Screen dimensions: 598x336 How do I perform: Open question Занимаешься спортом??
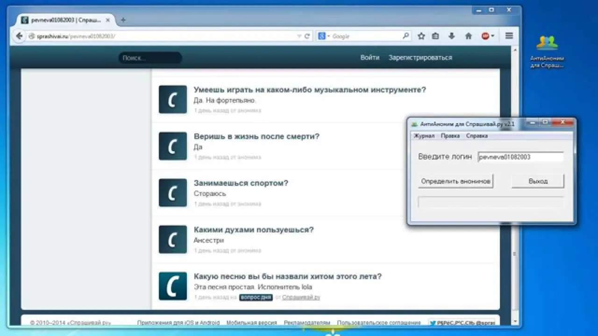[241, 183]
